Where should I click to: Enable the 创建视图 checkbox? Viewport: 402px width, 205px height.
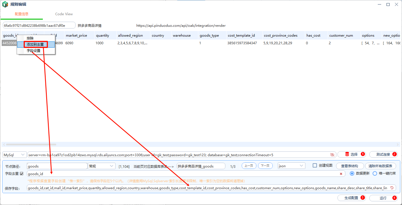point(315,166)
